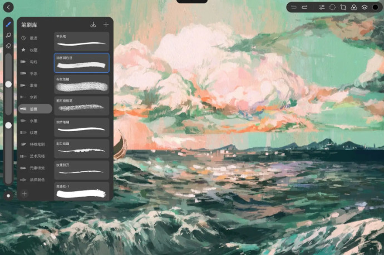The image size is (384, 255).
Task: Click the redo arrow
Action: [304, 7]
